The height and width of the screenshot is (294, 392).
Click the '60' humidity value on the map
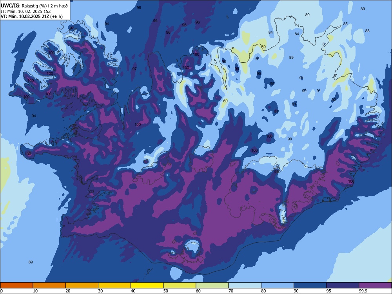[225, 101]
